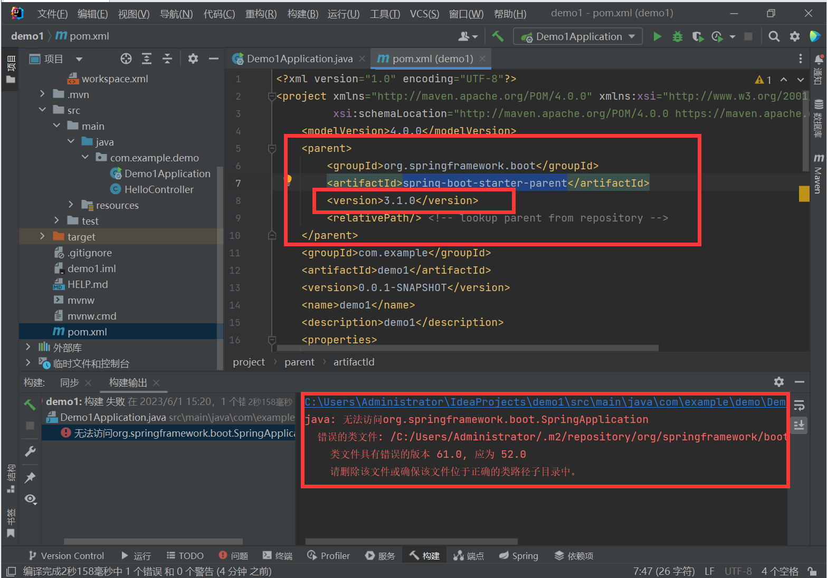Image resolution: width=827 pixels, height=578 pixels.
Task: Open the 终端 terminal tool button
Action: click(x=278, y=556)
